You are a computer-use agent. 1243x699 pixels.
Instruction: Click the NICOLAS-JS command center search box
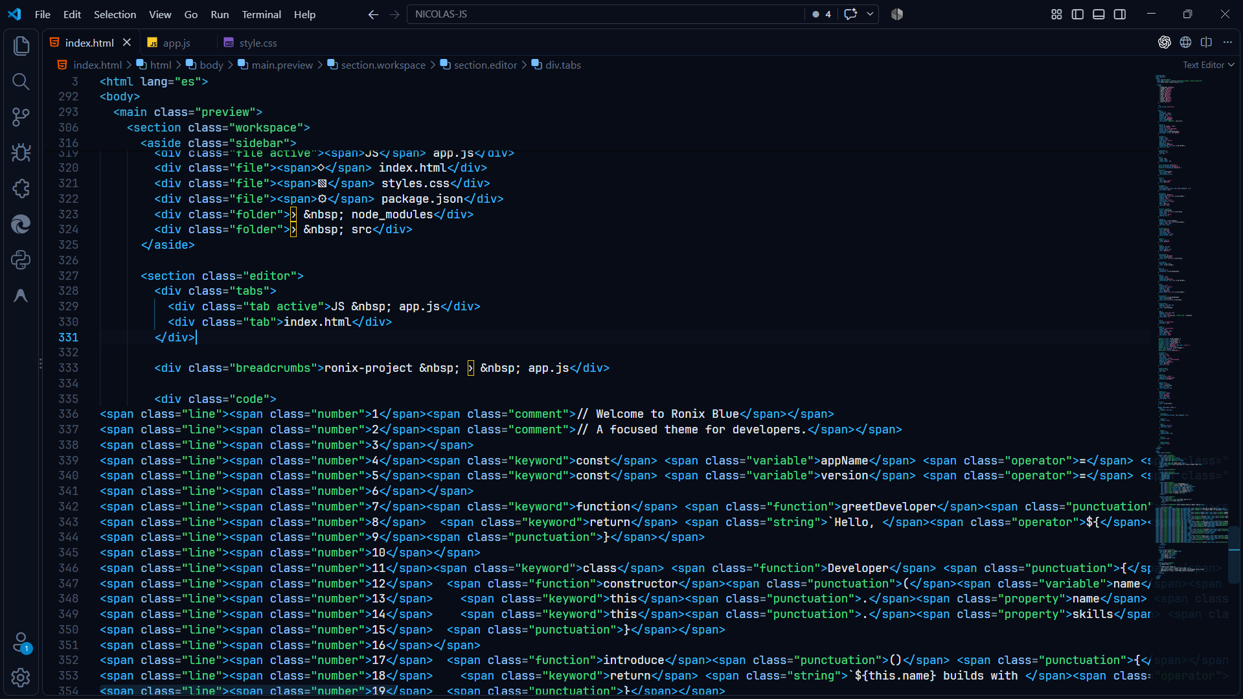(x=606, y=14)
